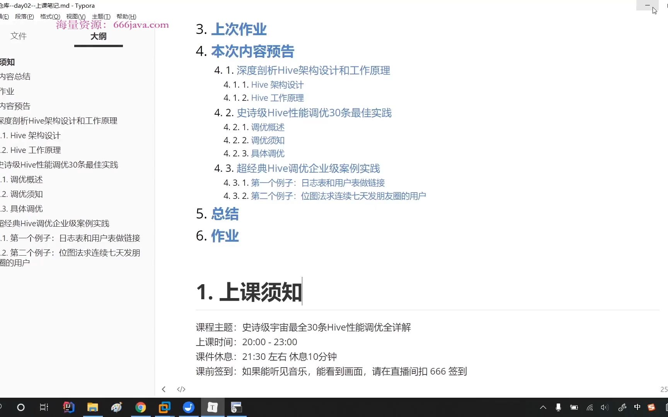The image size is (668, 417).
Task: Switch to Typora taskbar icon
Action: pyautogui.click(x=212, y=407)
